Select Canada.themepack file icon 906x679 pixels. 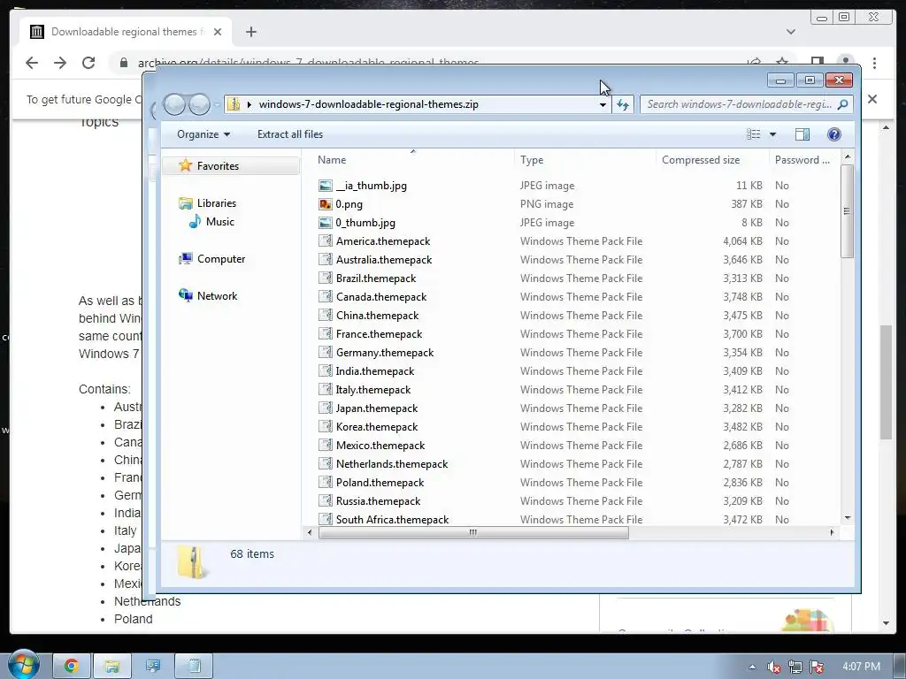click(x=326, y=297)
